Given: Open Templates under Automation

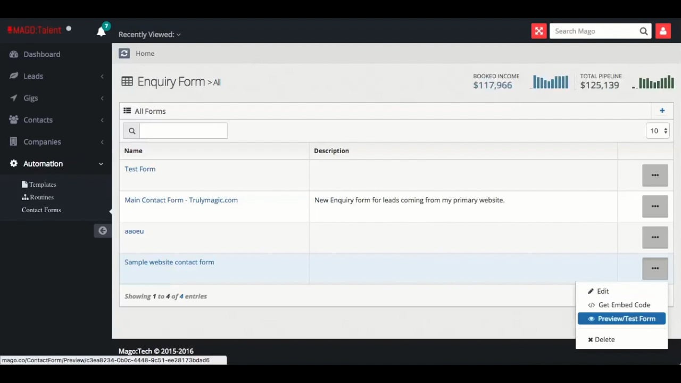Looking at the screenshot, I should pyautogui.click(x=39, y=185).
